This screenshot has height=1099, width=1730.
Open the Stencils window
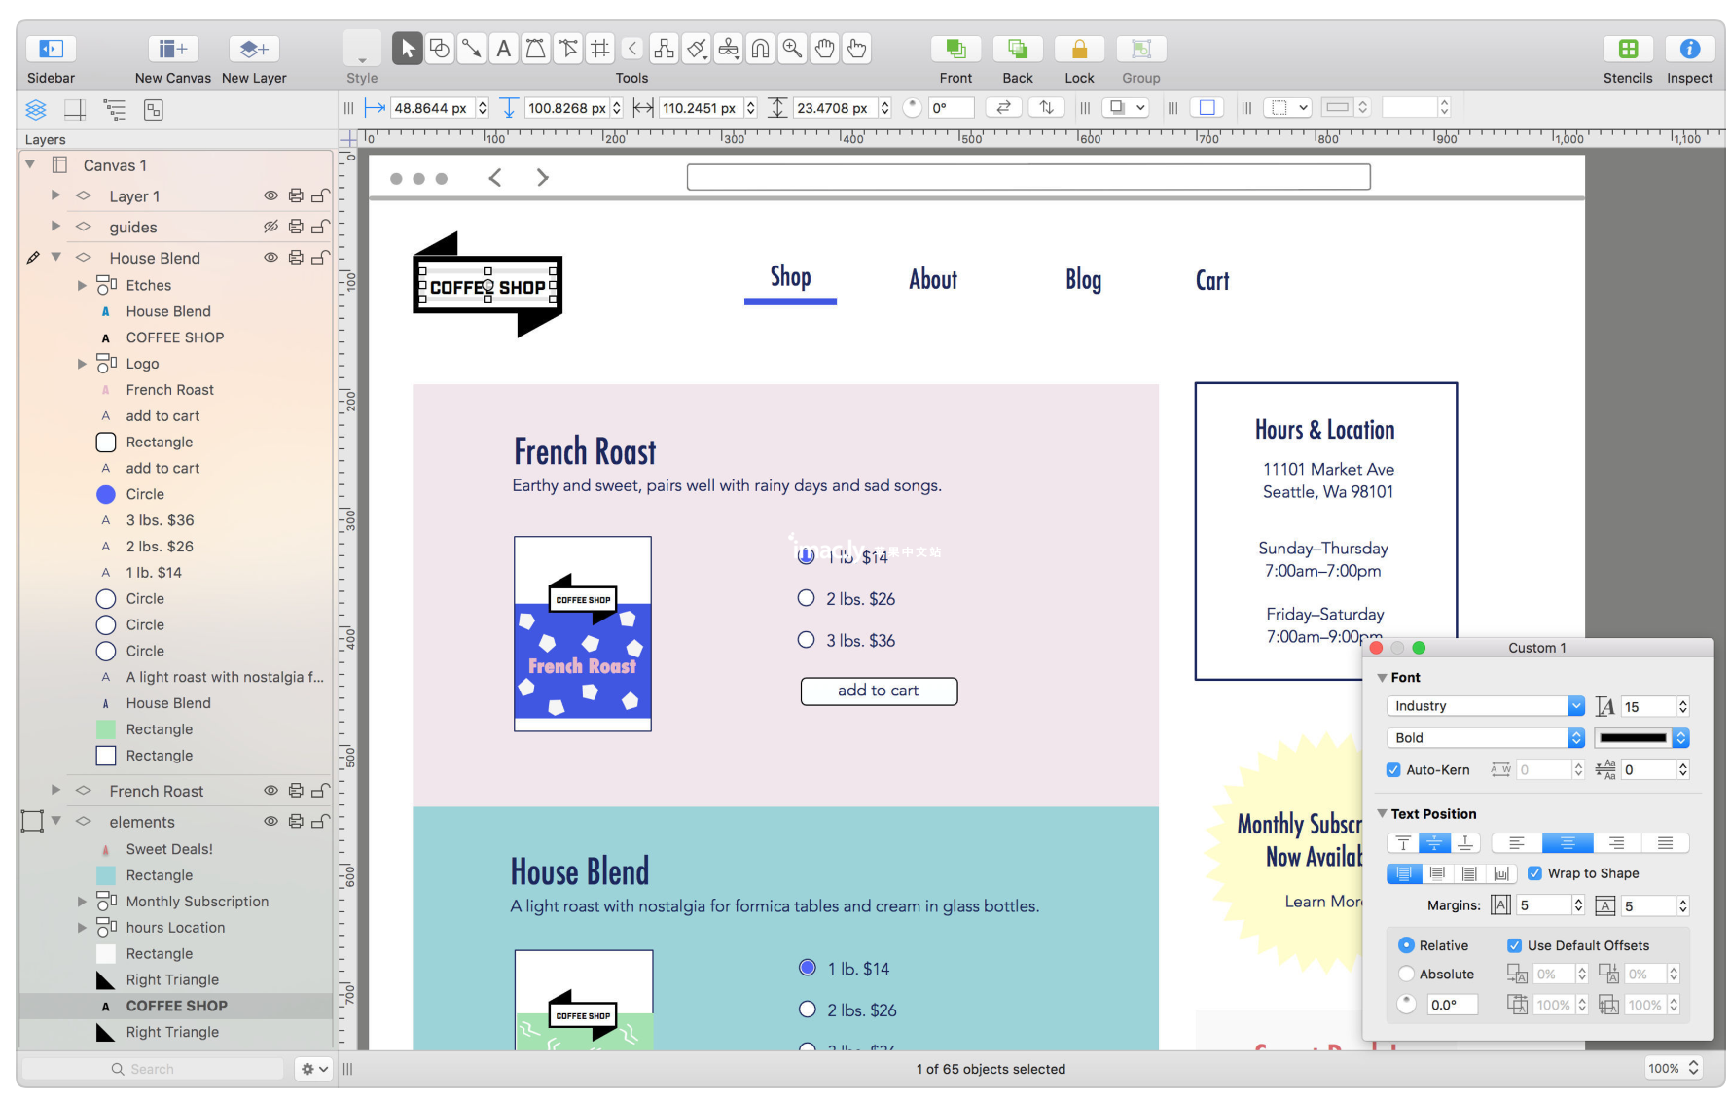[x=1628, y=49]
